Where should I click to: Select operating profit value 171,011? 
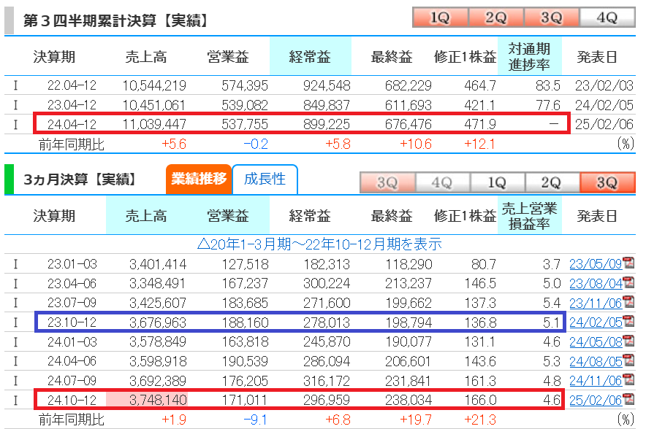(x=244, y=400)
